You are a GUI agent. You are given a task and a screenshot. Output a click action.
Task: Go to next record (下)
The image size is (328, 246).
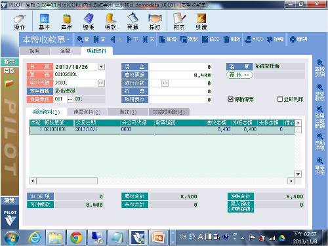click(x=133, y=39)
